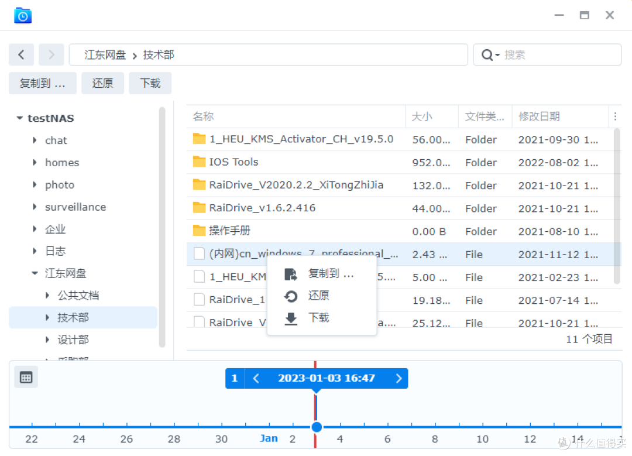Choose 复制到 in the context menu
The width and height of the screenshot is (632, 456).
tap(322, 274)
